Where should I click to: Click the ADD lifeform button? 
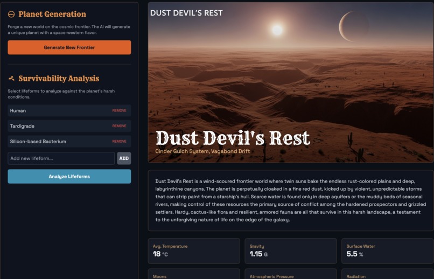pyautogui.click(x=124, y=158)
